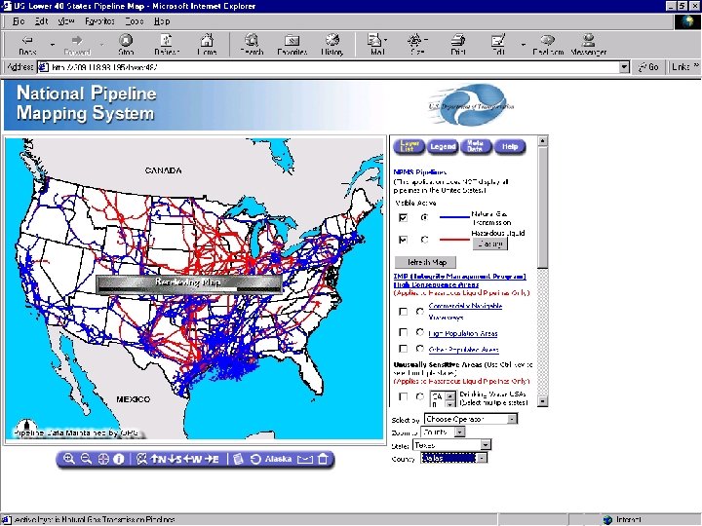Pan the map west

coord(193,459)
